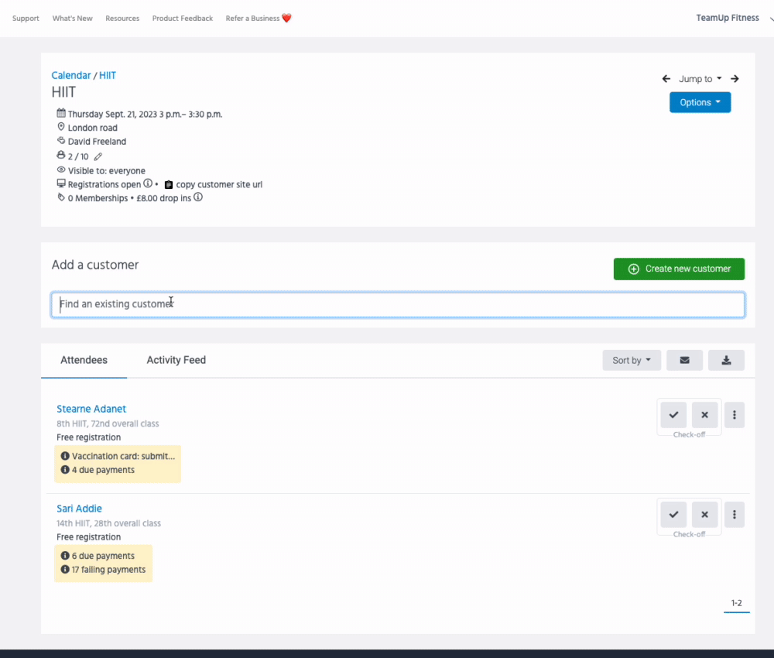The height and width of the screenshot is (658, 774).
Task: Click the previous class left arrow
Action: pyautogui.click(x=666, y=79)
